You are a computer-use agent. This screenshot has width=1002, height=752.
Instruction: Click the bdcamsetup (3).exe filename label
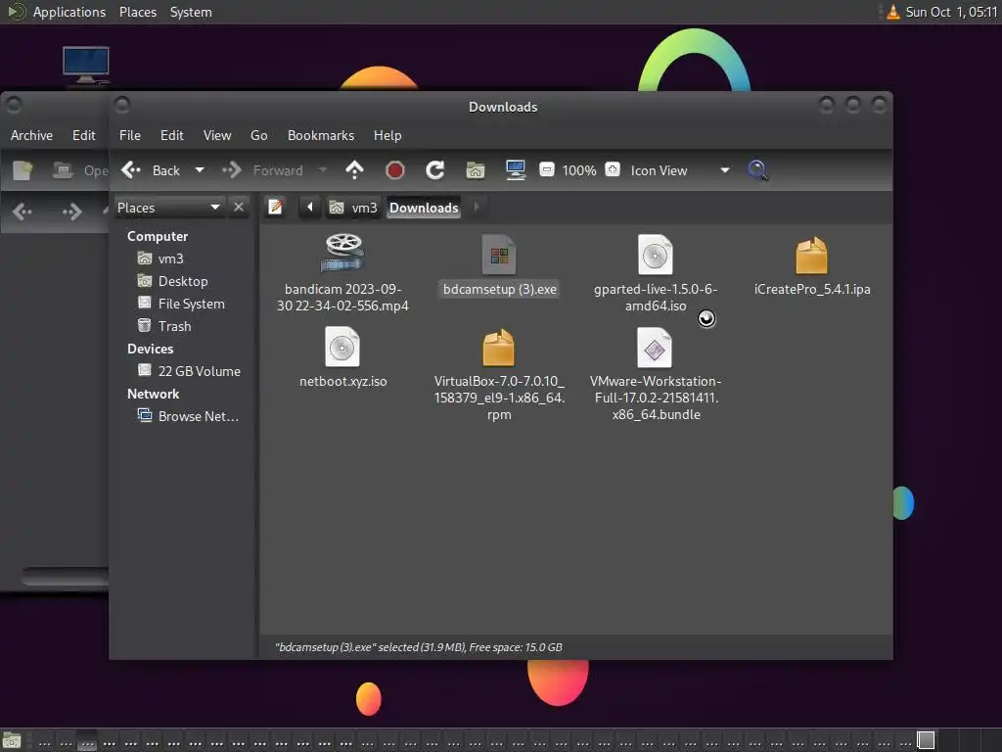click(500, 289)
